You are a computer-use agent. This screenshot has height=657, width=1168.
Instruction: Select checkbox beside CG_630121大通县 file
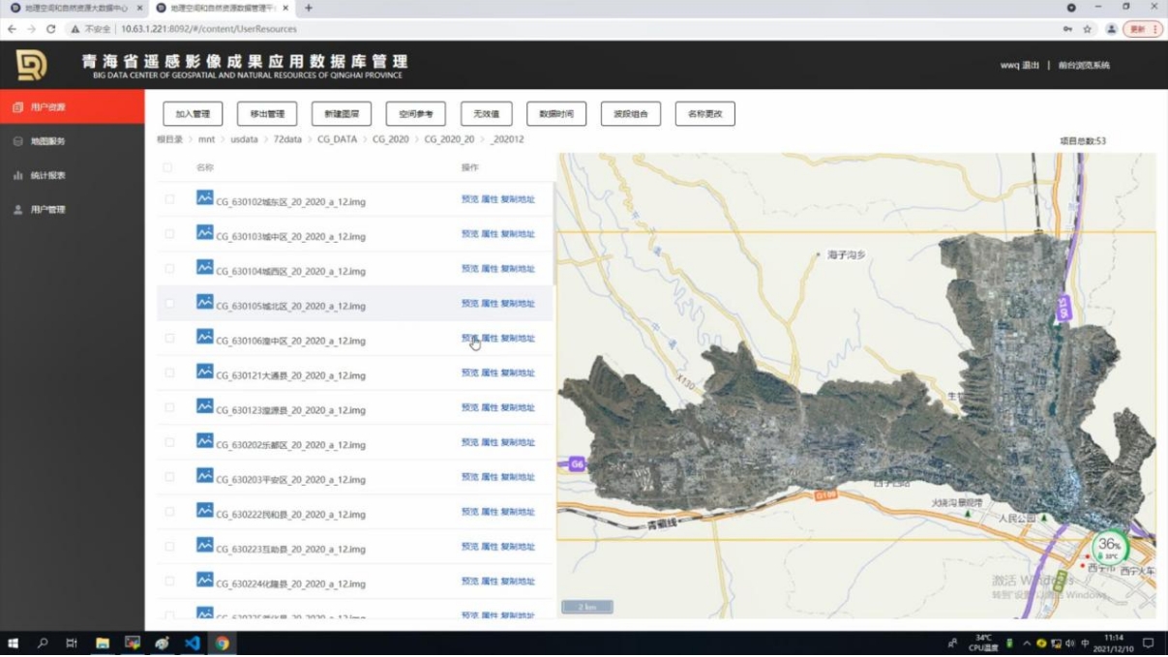169,373
